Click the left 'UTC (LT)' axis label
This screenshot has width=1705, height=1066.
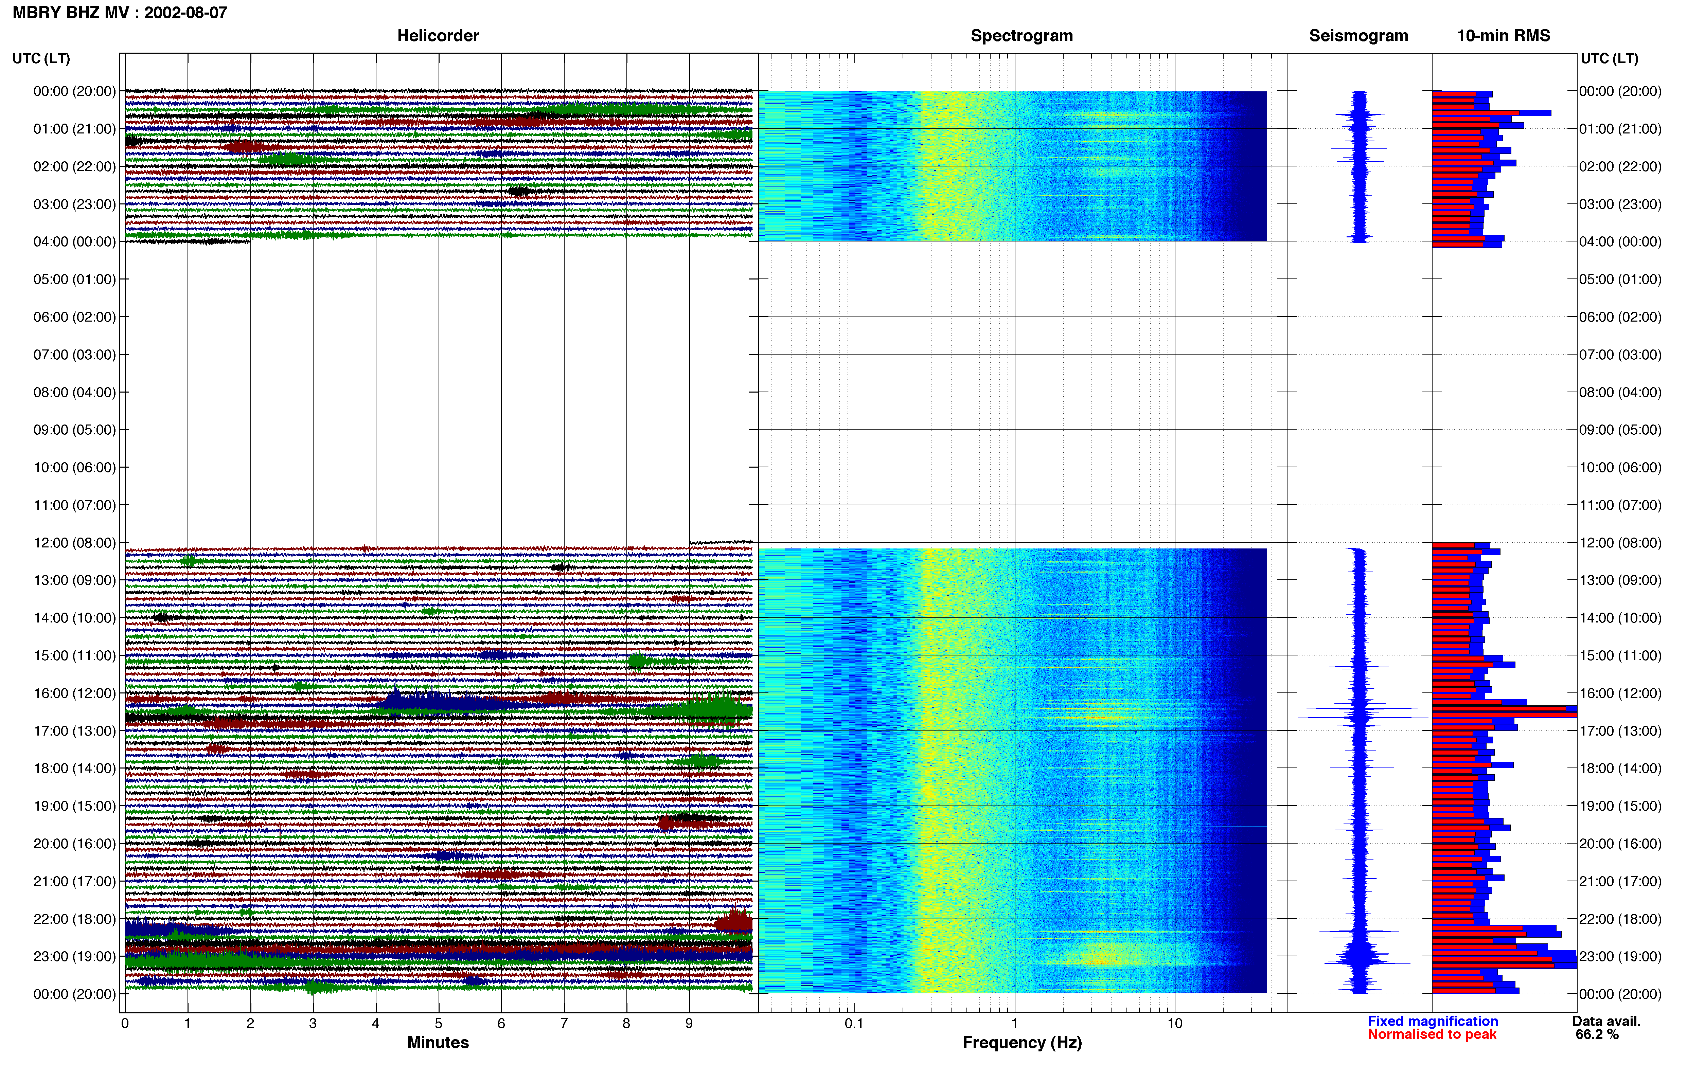[x=41, y=58]
